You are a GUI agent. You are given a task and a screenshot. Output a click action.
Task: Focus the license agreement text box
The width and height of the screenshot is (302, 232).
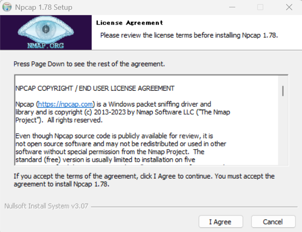(147, 126)
